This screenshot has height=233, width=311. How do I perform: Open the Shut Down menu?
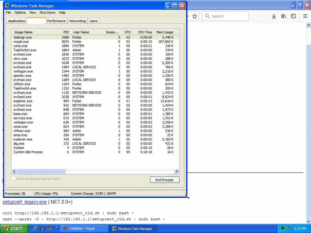[47, 12]
